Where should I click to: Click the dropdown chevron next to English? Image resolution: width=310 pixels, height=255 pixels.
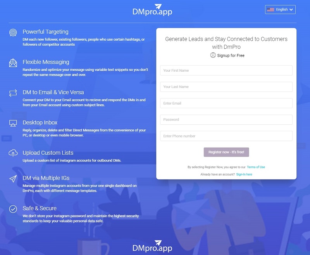point(291,9)
